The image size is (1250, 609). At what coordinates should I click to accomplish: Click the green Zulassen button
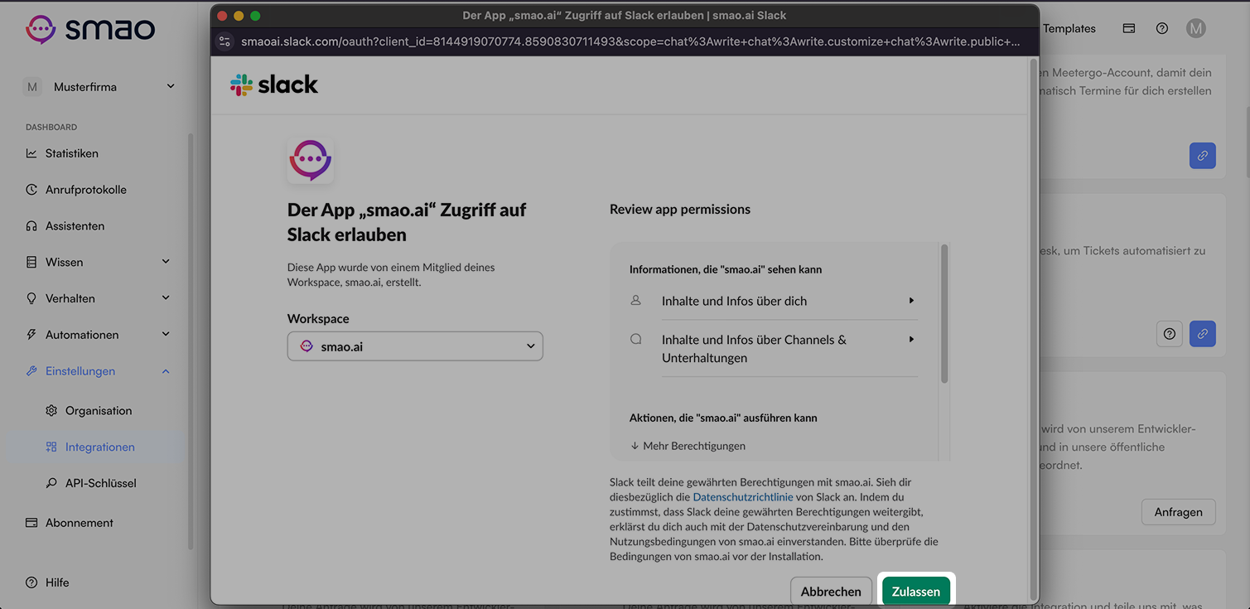(916, 592)
